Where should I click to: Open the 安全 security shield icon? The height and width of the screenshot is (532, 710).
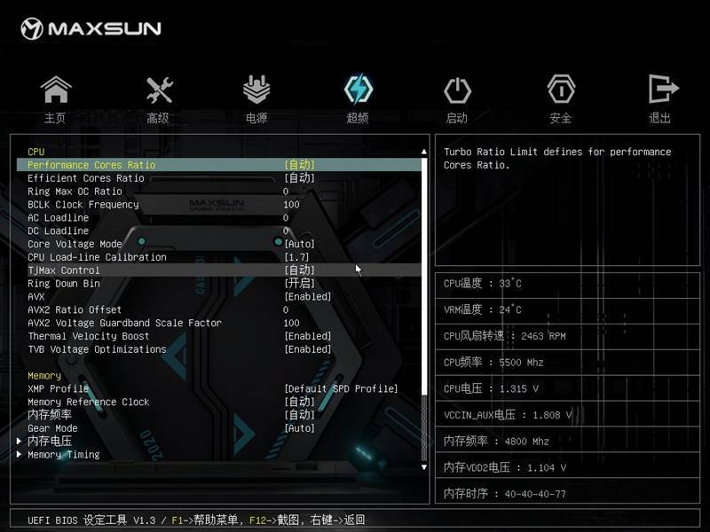[561, 90]
